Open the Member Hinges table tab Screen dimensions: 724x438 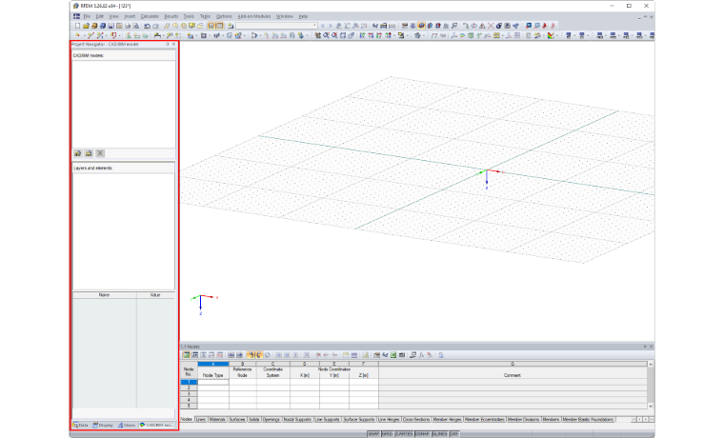tap(447, 420)
